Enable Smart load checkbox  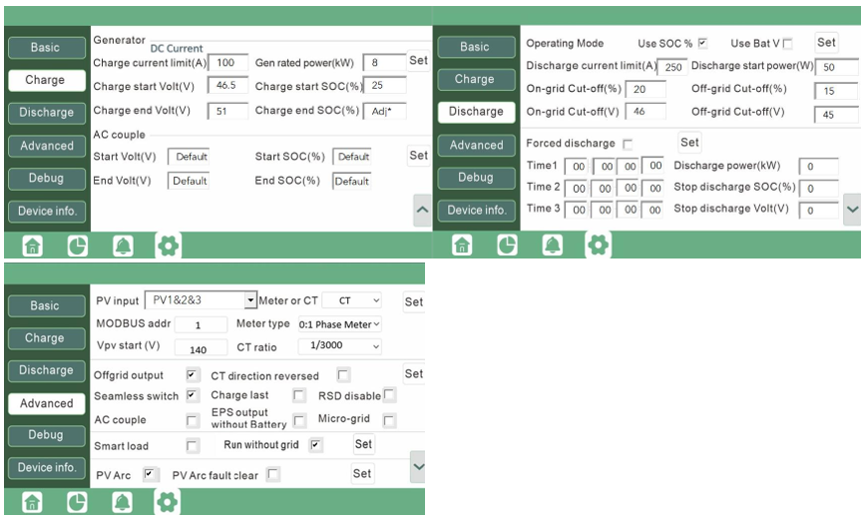pyautogui.click(x=192, y=445)
